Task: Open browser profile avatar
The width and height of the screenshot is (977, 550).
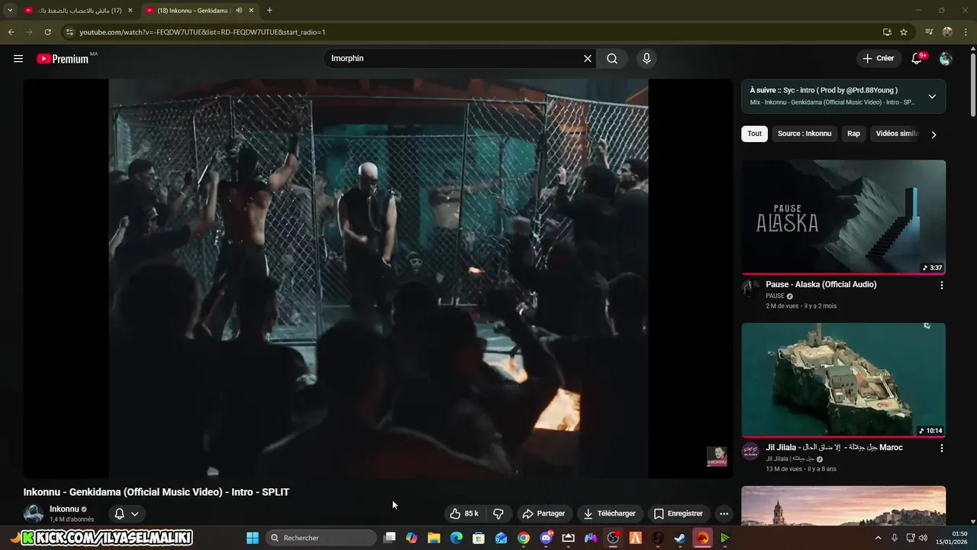Action: (x=947, y=32)
